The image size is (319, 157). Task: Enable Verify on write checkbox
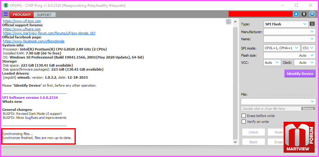(244, 122)
